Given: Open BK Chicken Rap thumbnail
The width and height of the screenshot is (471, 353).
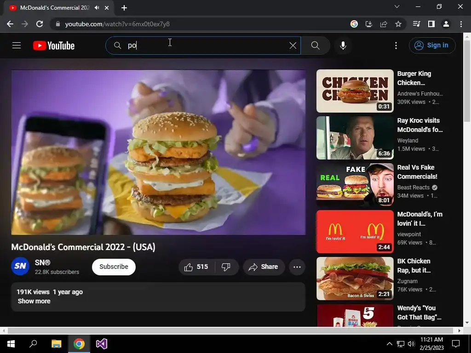Looking at the screenshot, I should tap(355, 278).
